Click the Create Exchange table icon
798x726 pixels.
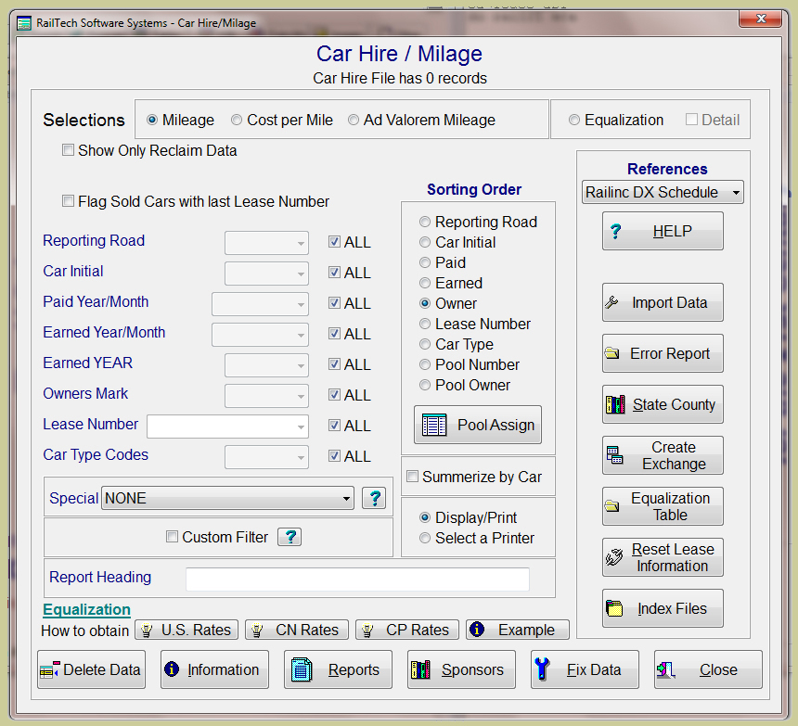615,455
